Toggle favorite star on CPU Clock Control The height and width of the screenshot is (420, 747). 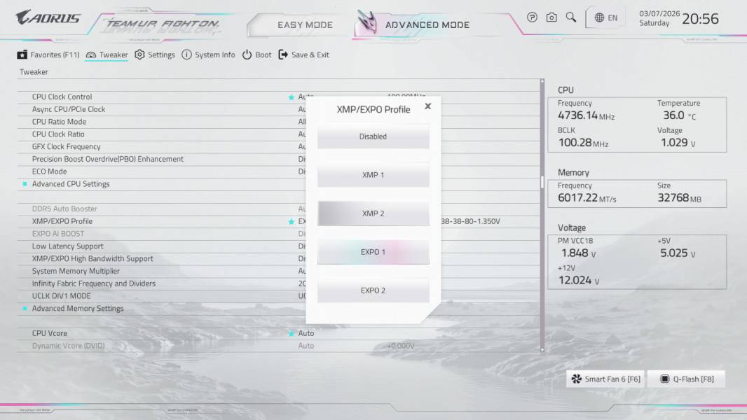(x=292, y=97)
